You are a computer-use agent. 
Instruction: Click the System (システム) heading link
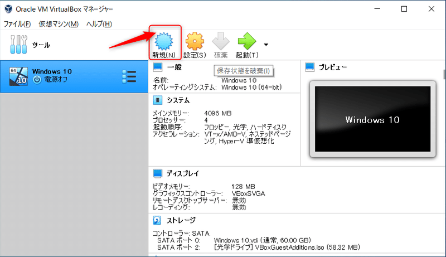pos(178,100)
